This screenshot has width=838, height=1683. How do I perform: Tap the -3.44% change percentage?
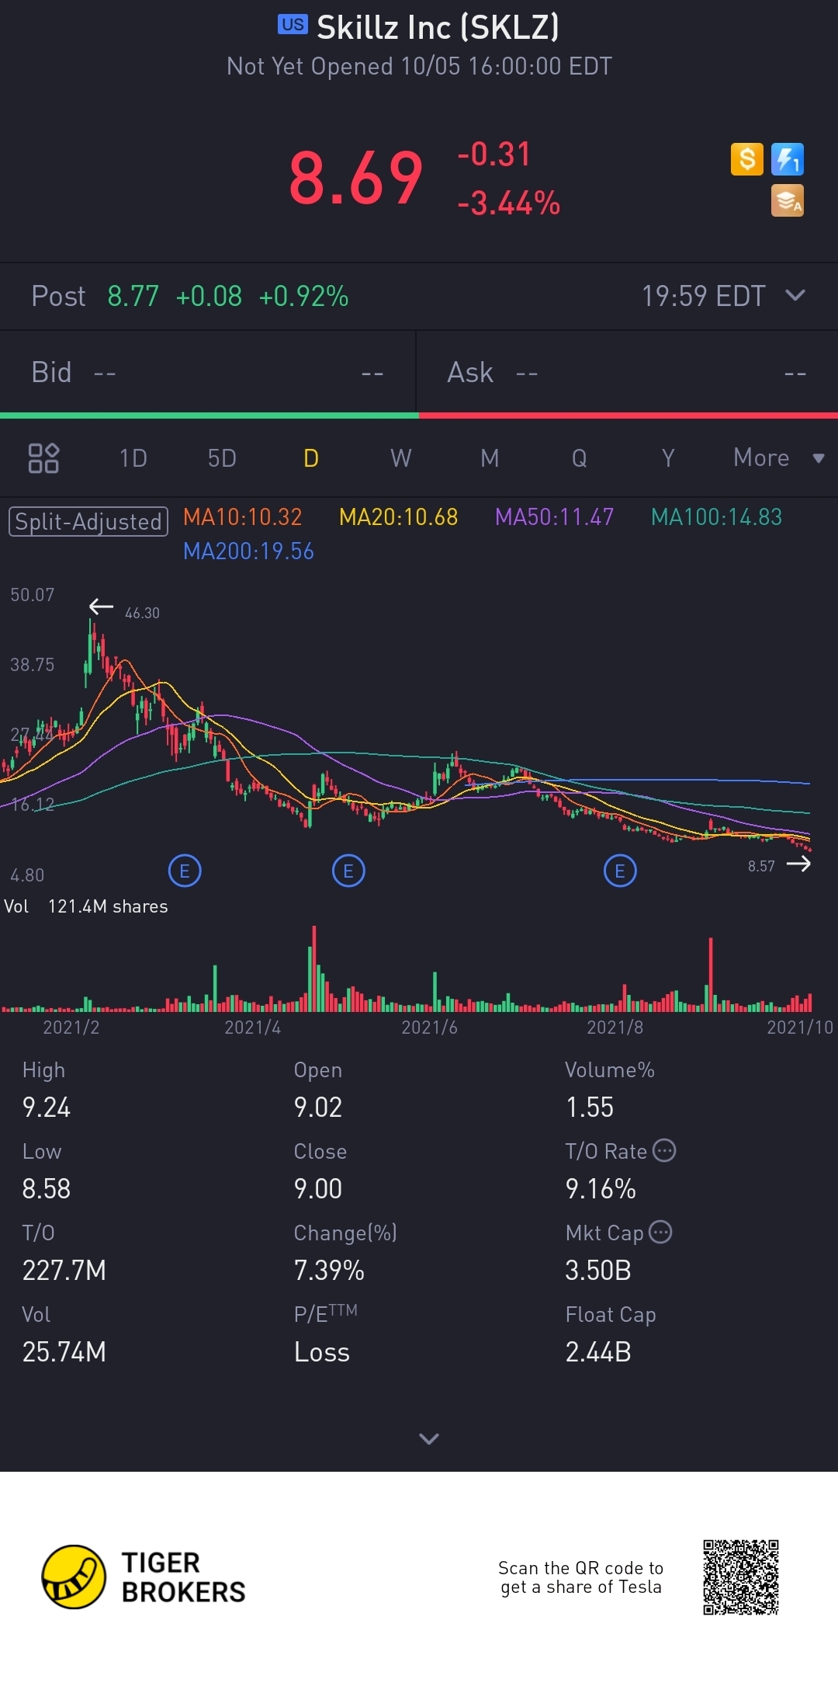tap(508, 203)
